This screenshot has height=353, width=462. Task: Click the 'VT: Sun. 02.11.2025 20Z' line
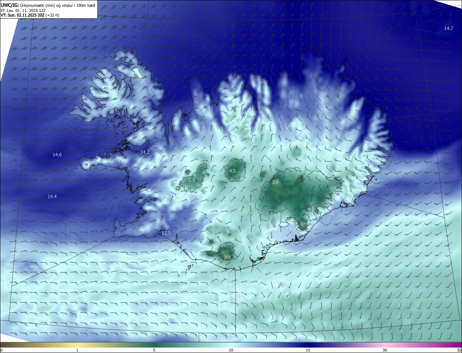22,15
